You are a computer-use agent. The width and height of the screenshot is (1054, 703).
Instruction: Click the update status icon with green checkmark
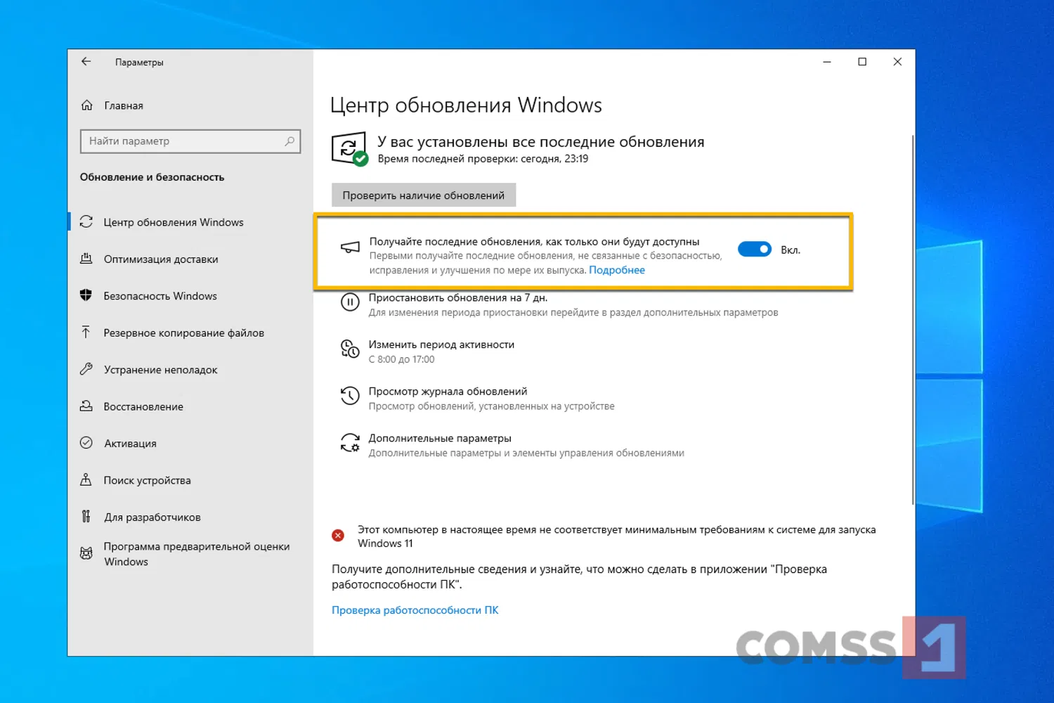click(349, 149)
